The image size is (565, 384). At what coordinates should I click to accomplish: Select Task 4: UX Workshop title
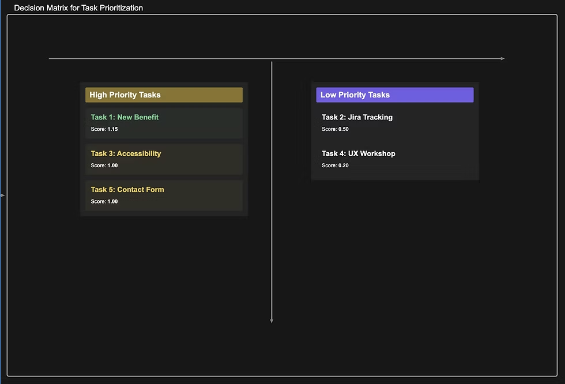pos(358,154)
